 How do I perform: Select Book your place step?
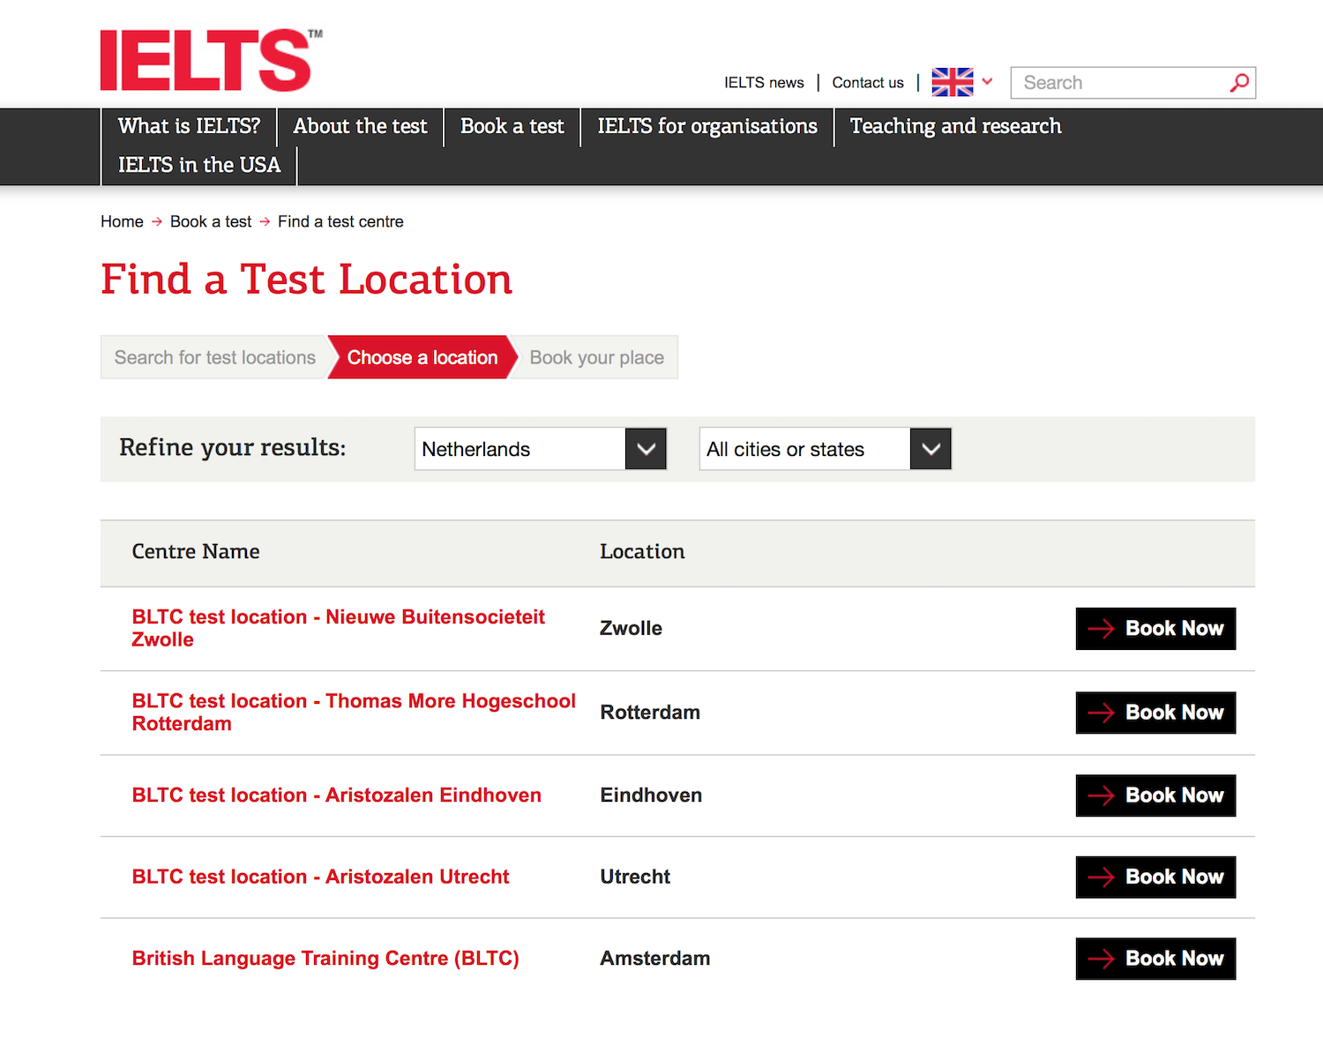[596, 357]
